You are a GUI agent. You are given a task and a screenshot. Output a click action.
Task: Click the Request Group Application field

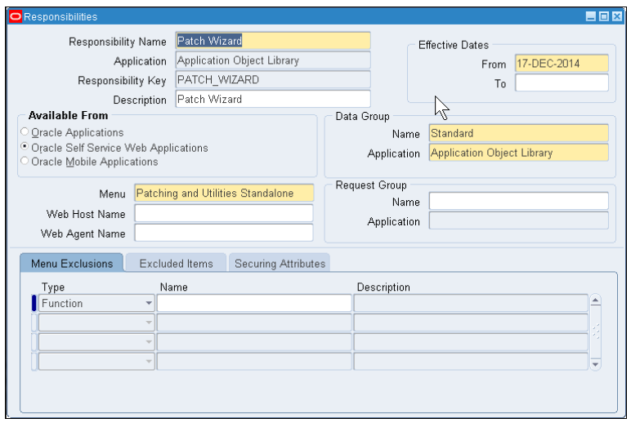(x=519, y=220)
